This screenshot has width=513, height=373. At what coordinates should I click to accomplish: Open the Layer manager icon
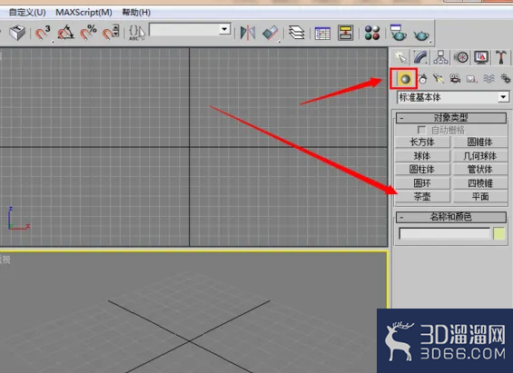click(x=296, y=33)
